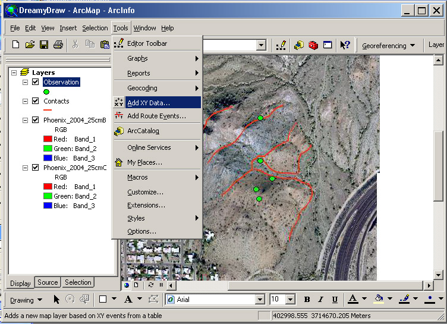Click the Refresh view icon
This screenshot has width=447, height=324.
(151, 285)
